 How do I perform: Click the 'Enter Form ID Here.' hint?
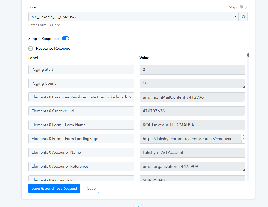point(44,25)
